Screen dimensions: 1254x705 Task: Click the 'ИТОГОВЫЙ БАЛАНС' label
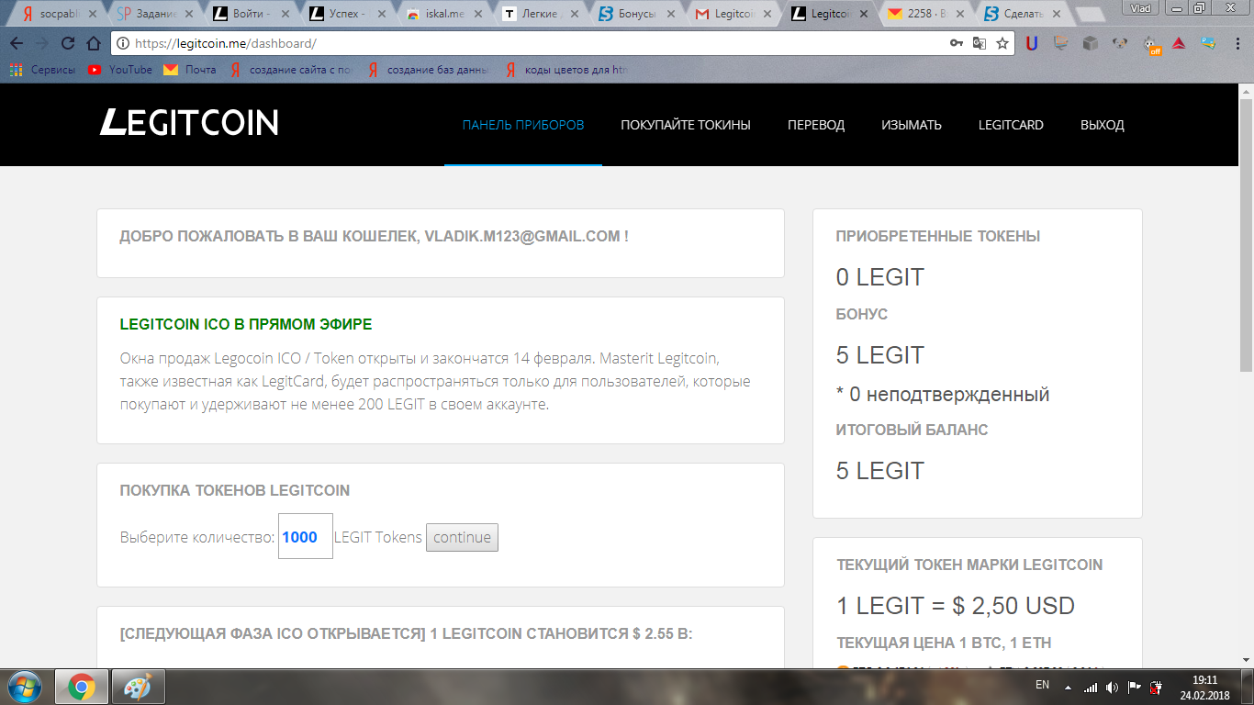pos(913,430)
